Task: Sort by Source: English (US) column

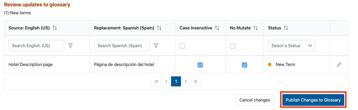Action: (55, 28)
